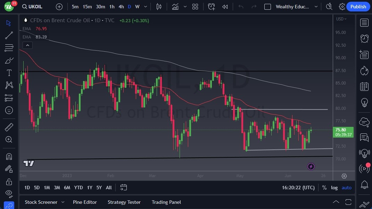Open the emoji icons tool
Screen dimensions: 372x209
pos(9,111)
